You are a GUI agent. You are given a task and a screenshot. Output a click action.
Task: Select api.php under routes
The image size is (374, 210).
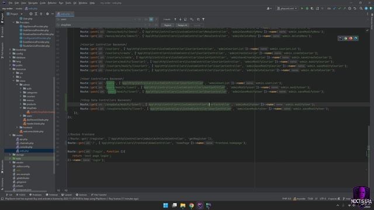coord(22,139)
